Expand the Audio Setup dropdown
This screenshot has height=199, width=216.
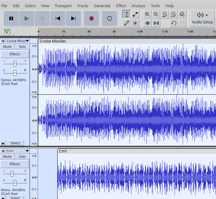pyautogui.click(x=202, y=18)
